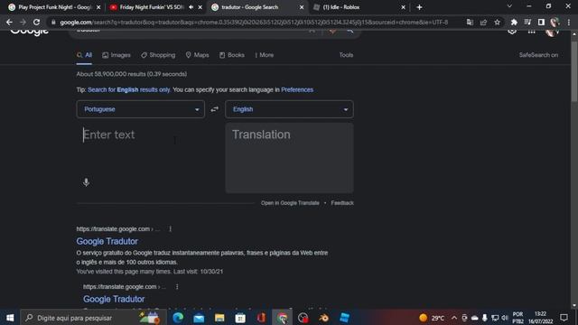Expand the More search filters menu

(x=264, y=55)
